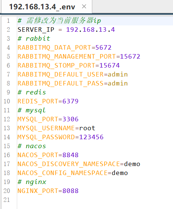Click line number 11 in the gutter
Screen dimensions: 173x209
[x=7, y=110]
